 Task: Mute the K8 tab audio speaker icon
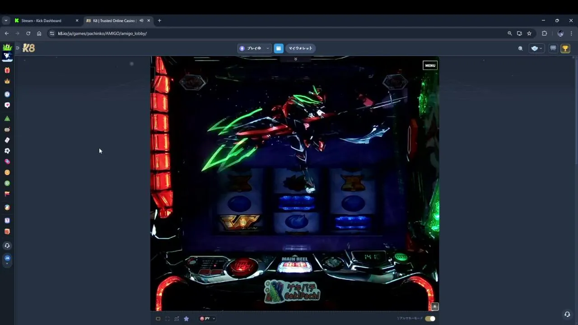[x=141, y=21]
